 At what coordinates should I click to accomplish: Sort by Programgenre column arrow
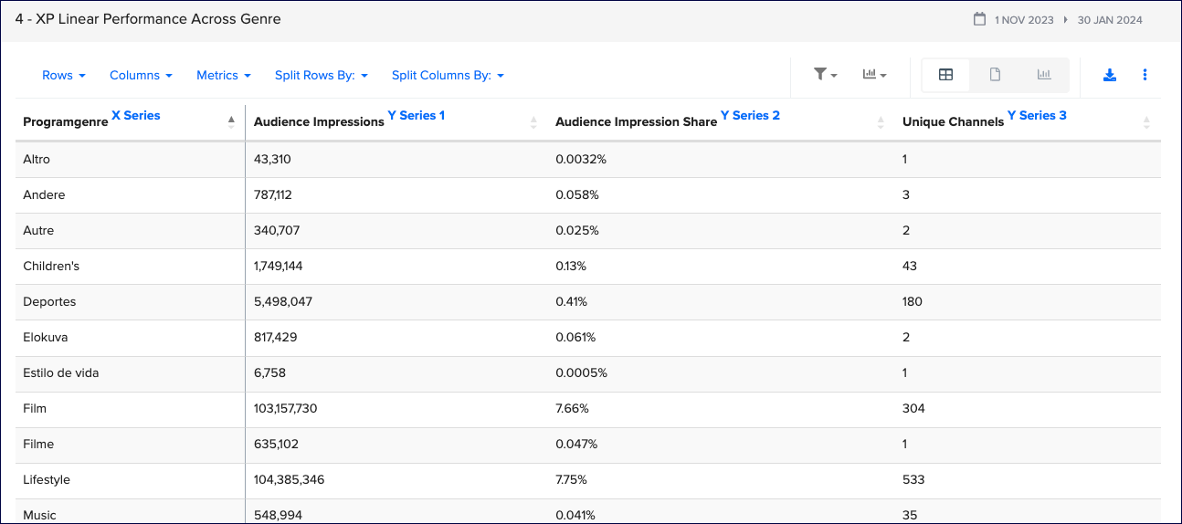pyautogui.click(x=231, y=121)
